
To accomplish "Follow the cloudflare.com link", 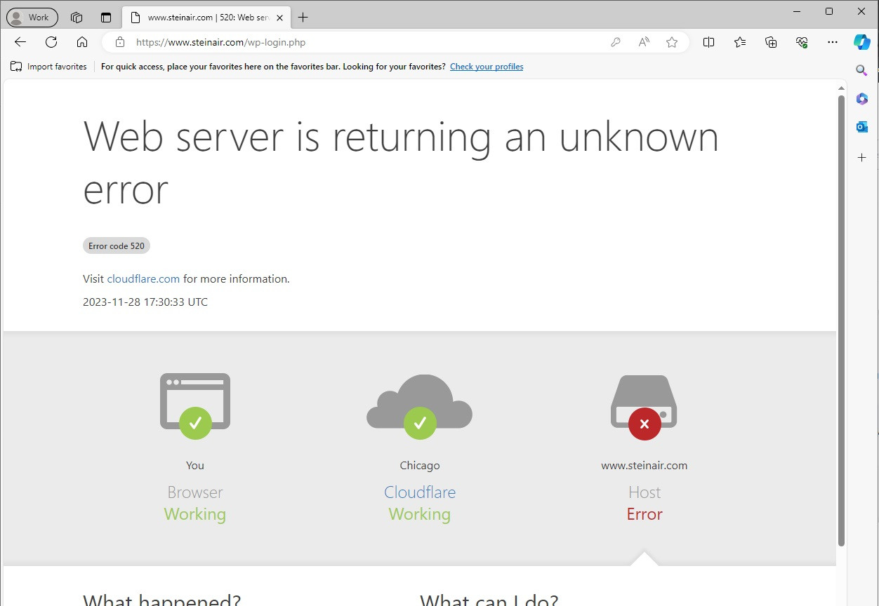I will click(143, 278).
